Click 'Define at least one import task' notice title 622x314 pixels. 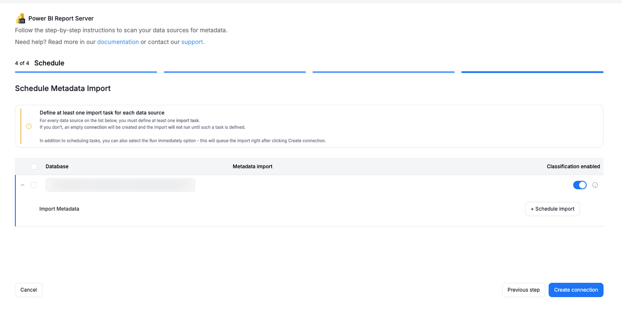102,113
